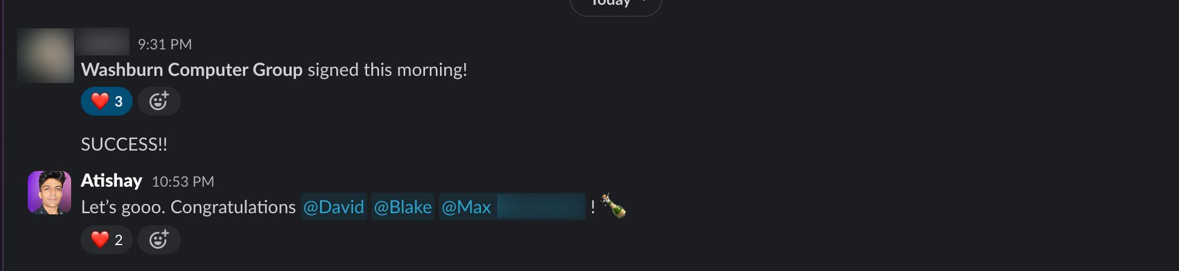This screenshot has width=1179, height=271.
Task: Open Atishay's profile picture
Action: coord(49,193)
